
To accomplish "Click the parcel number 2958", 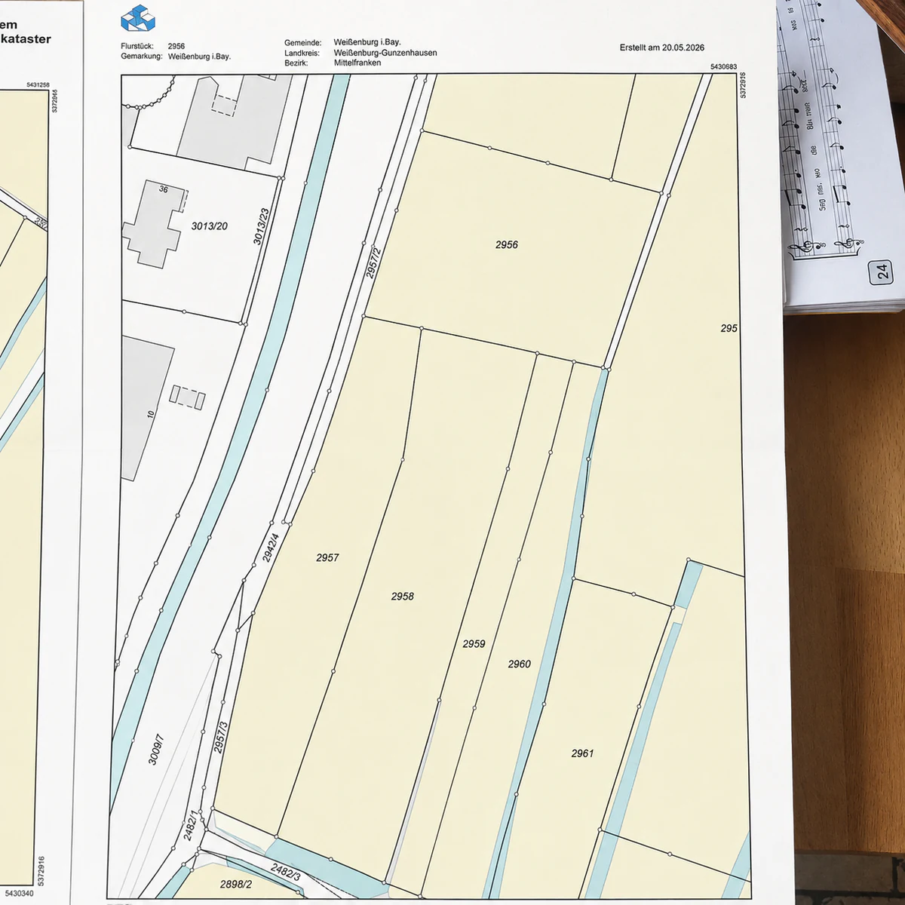I will [x=403, y=596].
